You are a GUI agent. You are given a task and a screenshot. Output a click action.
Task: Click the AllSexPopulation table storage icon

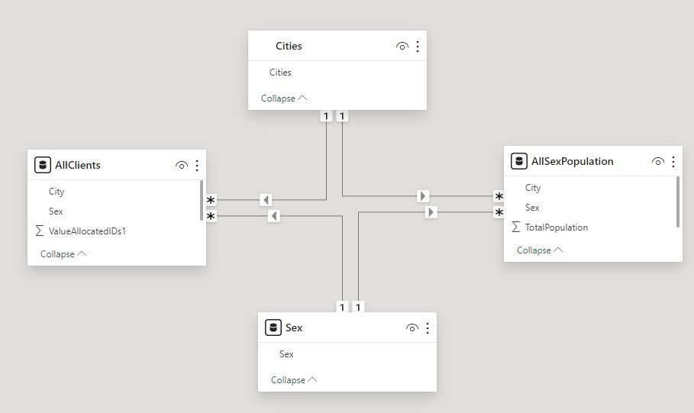pyautogui.click(x=518, y=161)
